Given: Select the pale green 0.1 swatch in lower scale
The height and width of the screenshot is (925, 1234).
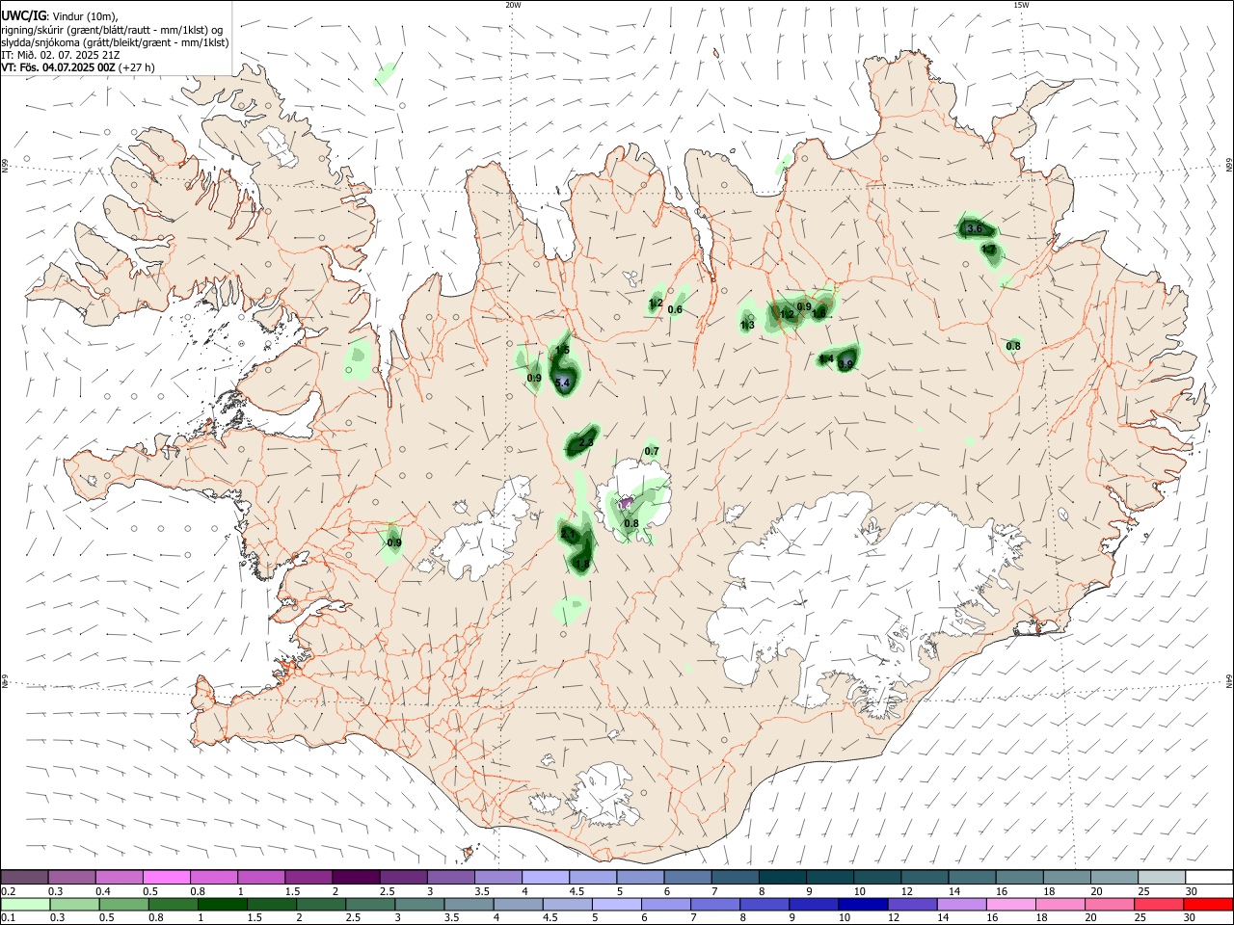Looking at the screenshot, I should (x=25, y=904).
